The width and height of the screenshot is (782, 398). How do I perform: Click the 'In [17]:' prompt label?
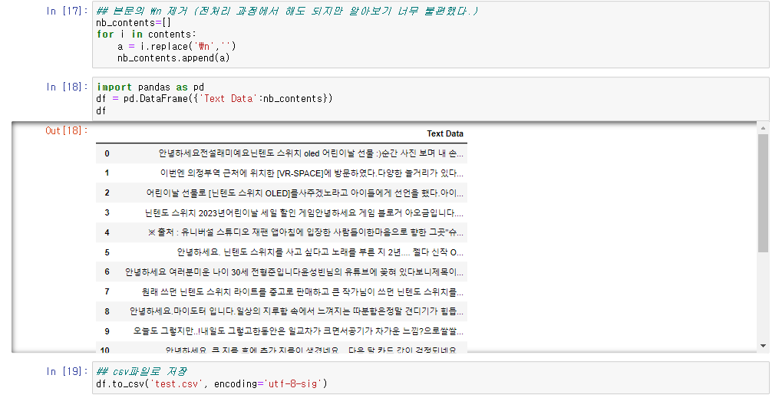[x=68, y=11]
